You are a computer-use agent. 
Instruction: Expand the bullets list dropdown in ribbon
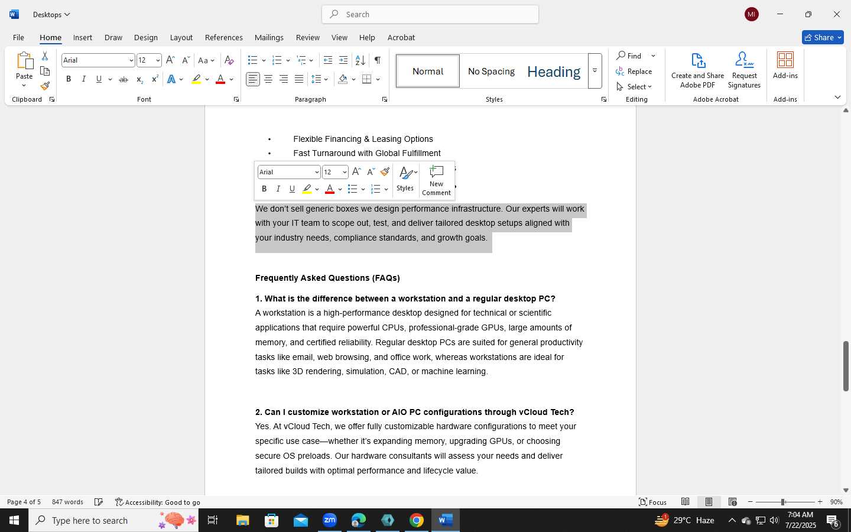point(264,60)
